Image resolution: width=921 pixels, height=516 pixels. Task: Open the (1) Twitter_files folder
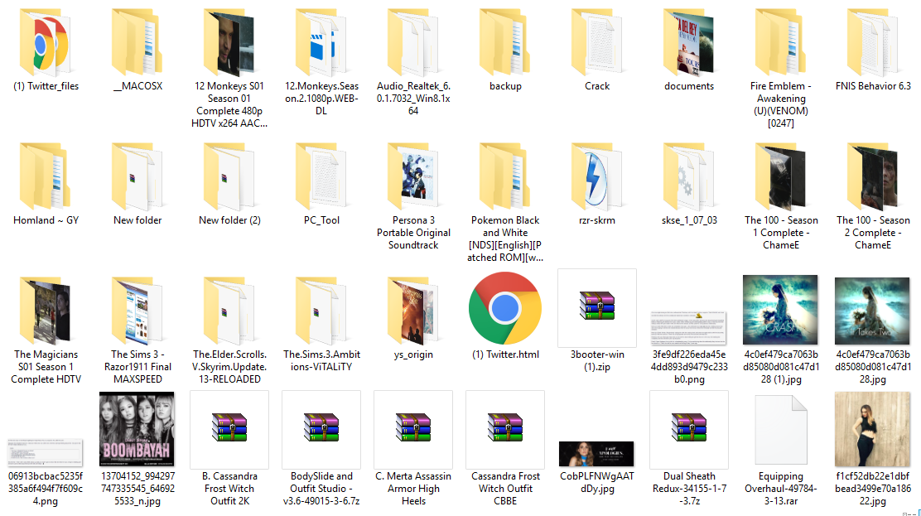(45, 42)
